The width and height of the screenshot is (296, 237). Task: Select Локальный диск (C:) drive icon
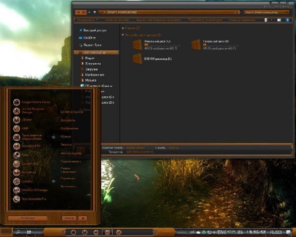point(138,45)
